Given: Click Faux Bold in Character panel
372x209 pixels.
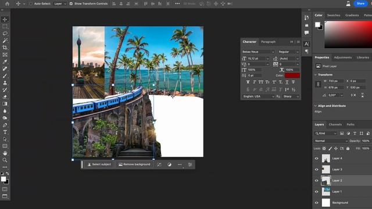Looking at the screenshot, I should (248, 82).
